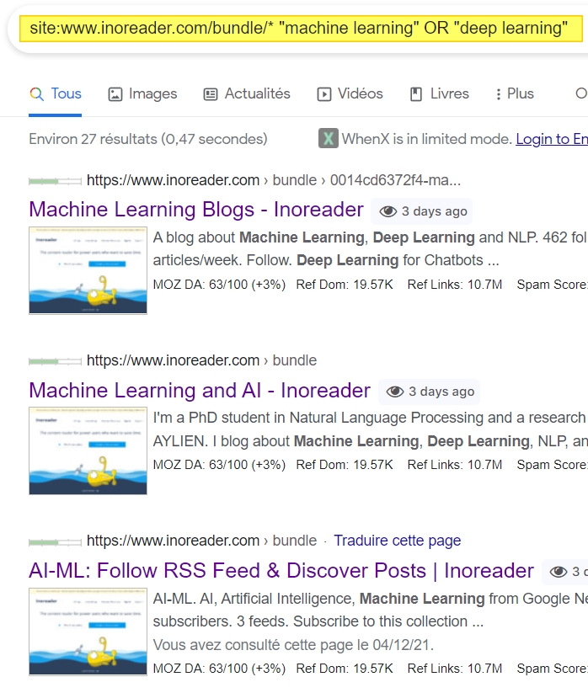Viewport: 588px width, 693px height.
Task: Click the Livres book icon
Action: point(416,94)
